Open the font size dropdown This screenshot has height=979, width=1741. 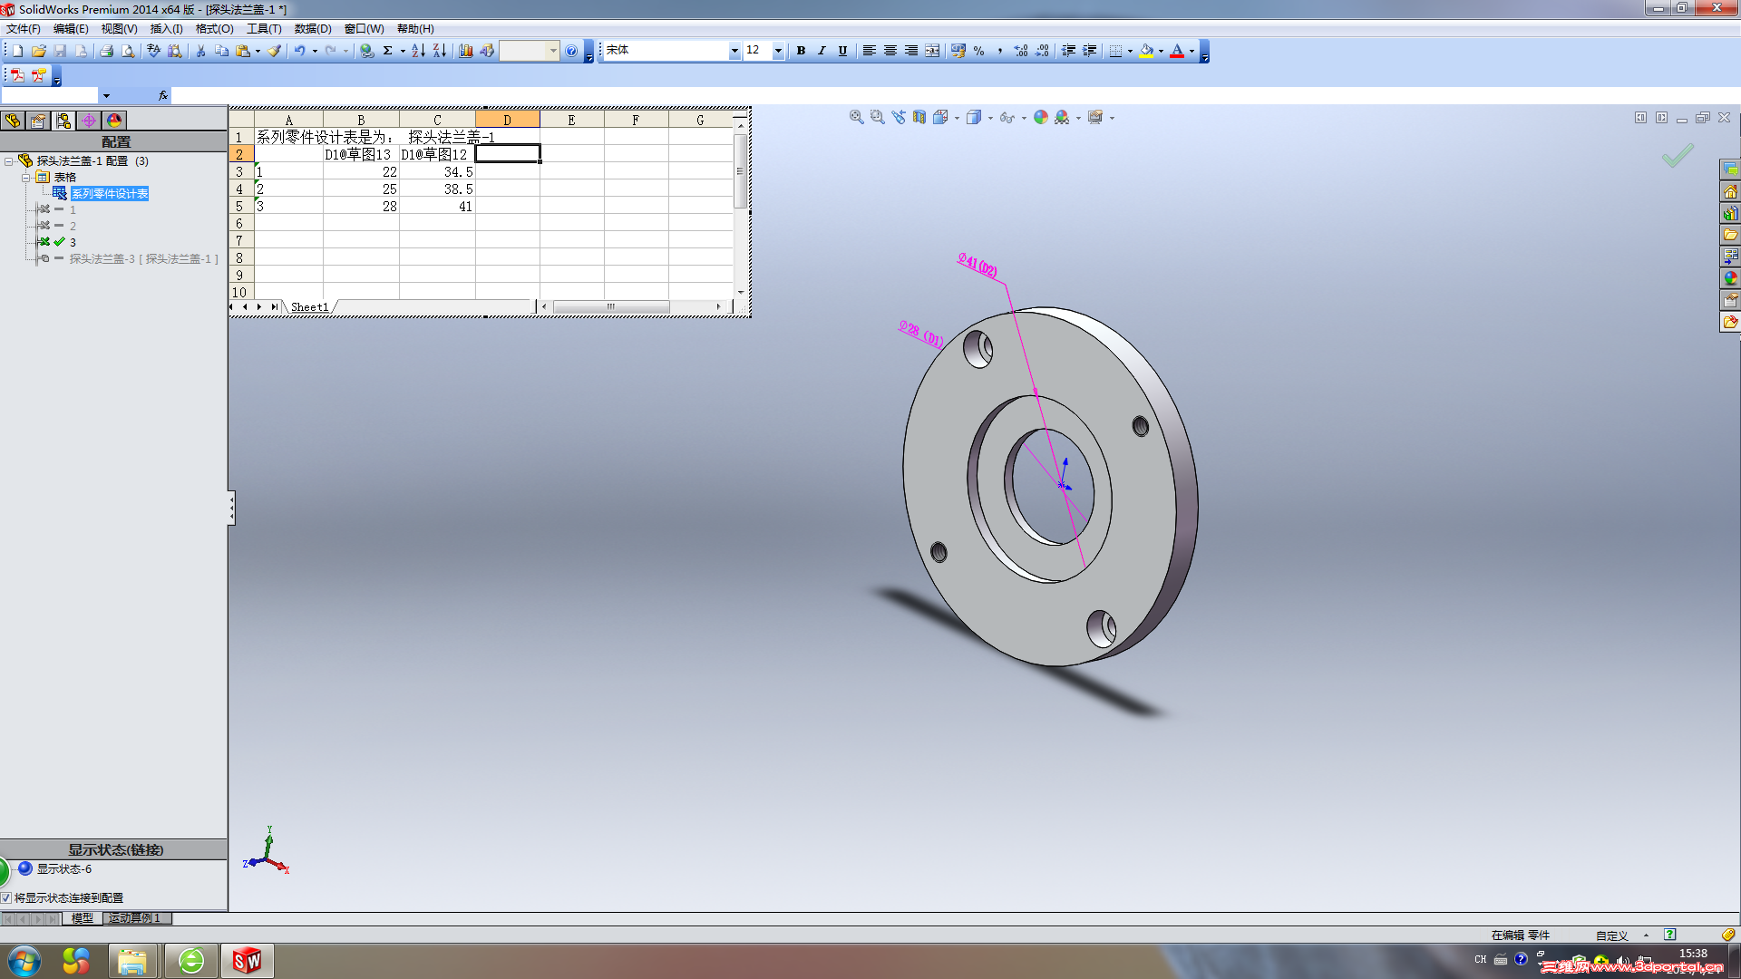777,51
